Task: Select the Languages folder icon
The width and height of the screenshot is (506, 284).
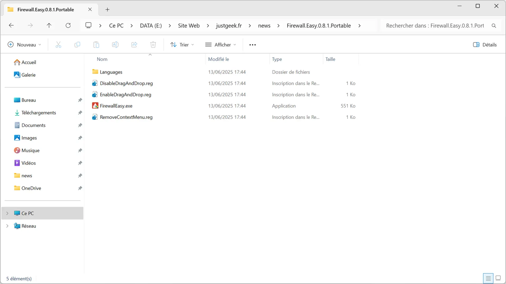Action: coord(95,72)
